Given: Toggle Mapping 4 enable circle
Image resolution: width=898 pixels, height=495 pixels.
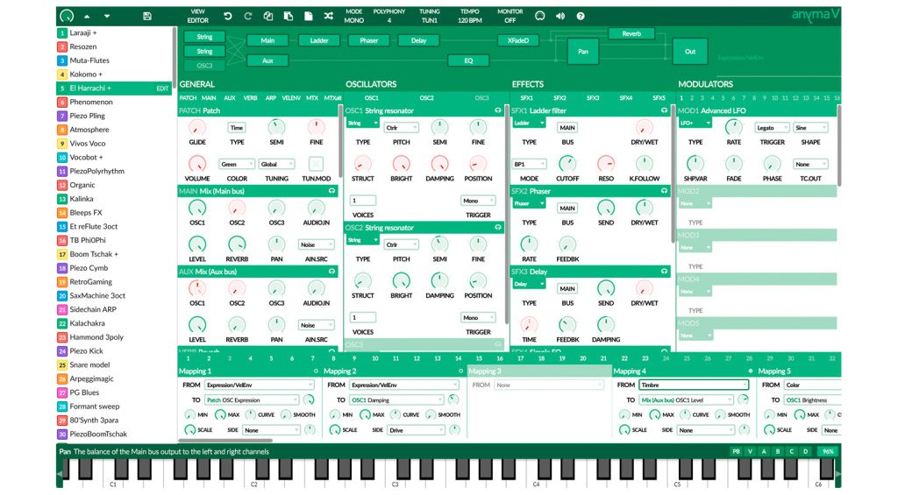Looking at the screenshot, I should [751, 371].
